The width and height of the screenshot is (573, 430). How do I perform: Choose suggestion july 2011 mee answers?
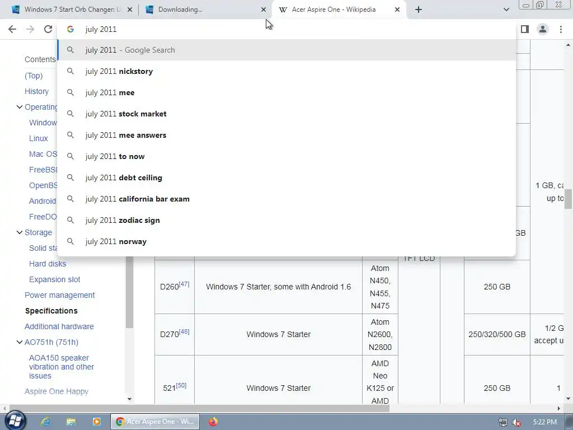point(287,135)
